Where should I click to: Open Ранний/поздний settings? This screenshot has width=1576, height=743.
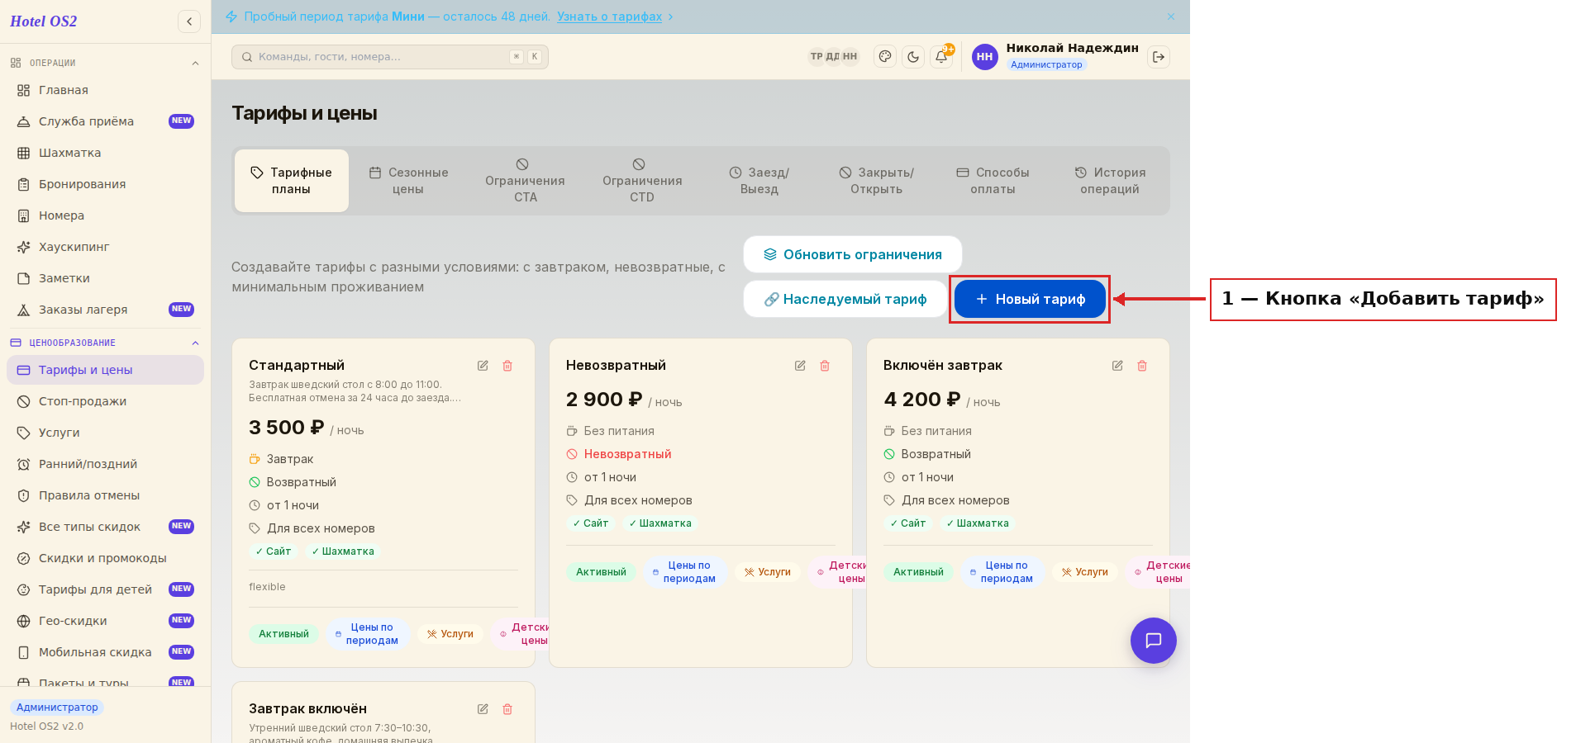(x=105, y=464)
